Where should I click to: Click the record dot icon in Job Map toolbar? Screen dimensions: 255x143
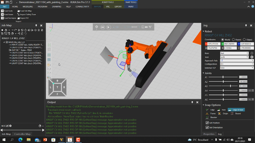click(x=2, y=30)
